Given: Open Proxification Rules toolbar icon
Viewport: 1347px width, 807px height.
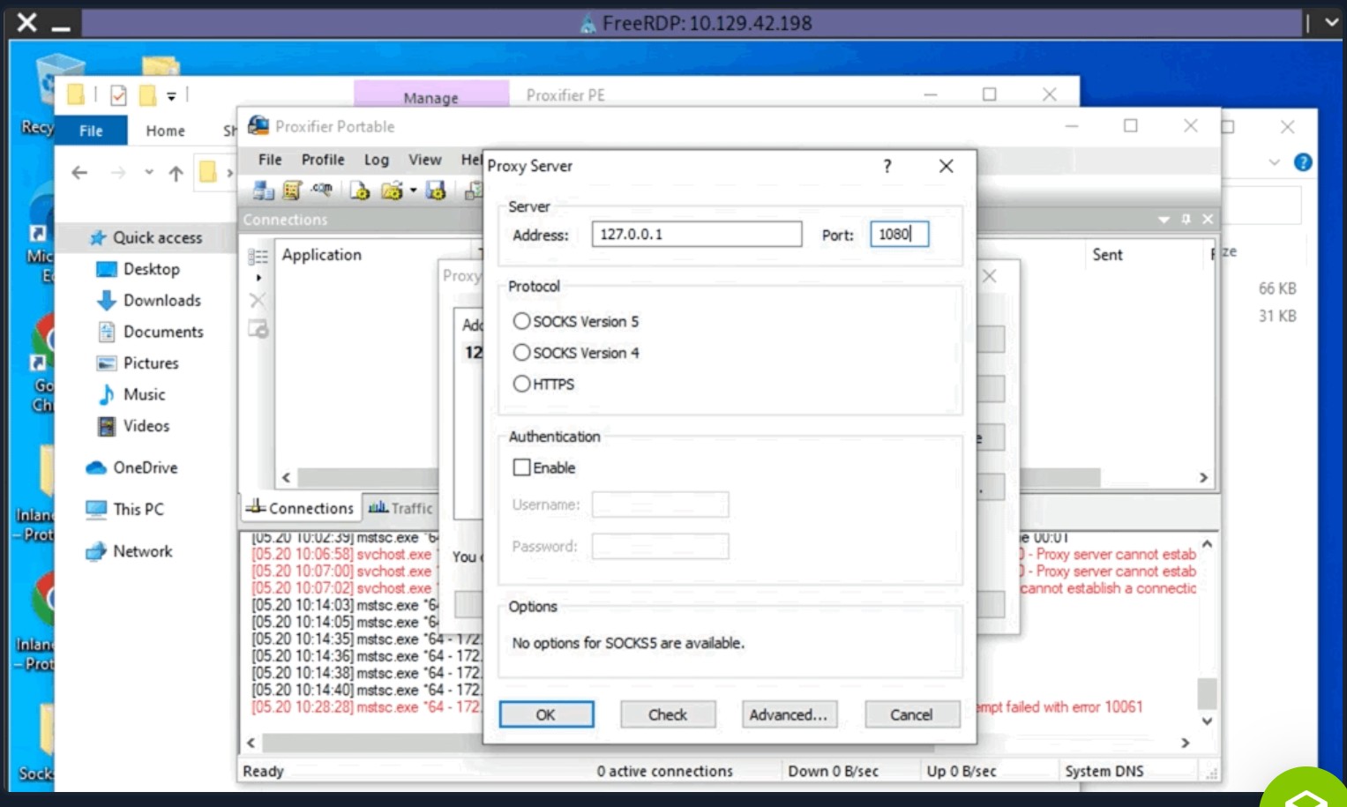Looking at the screenshot, I should [292, 190].
